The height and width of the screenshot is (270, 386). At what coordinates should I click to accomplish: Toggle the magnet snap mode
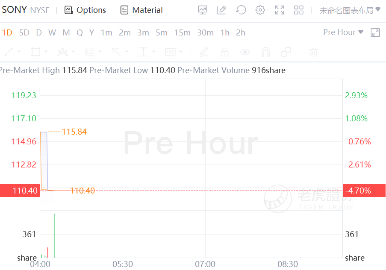pyautogui.click(x=265, y=52)
